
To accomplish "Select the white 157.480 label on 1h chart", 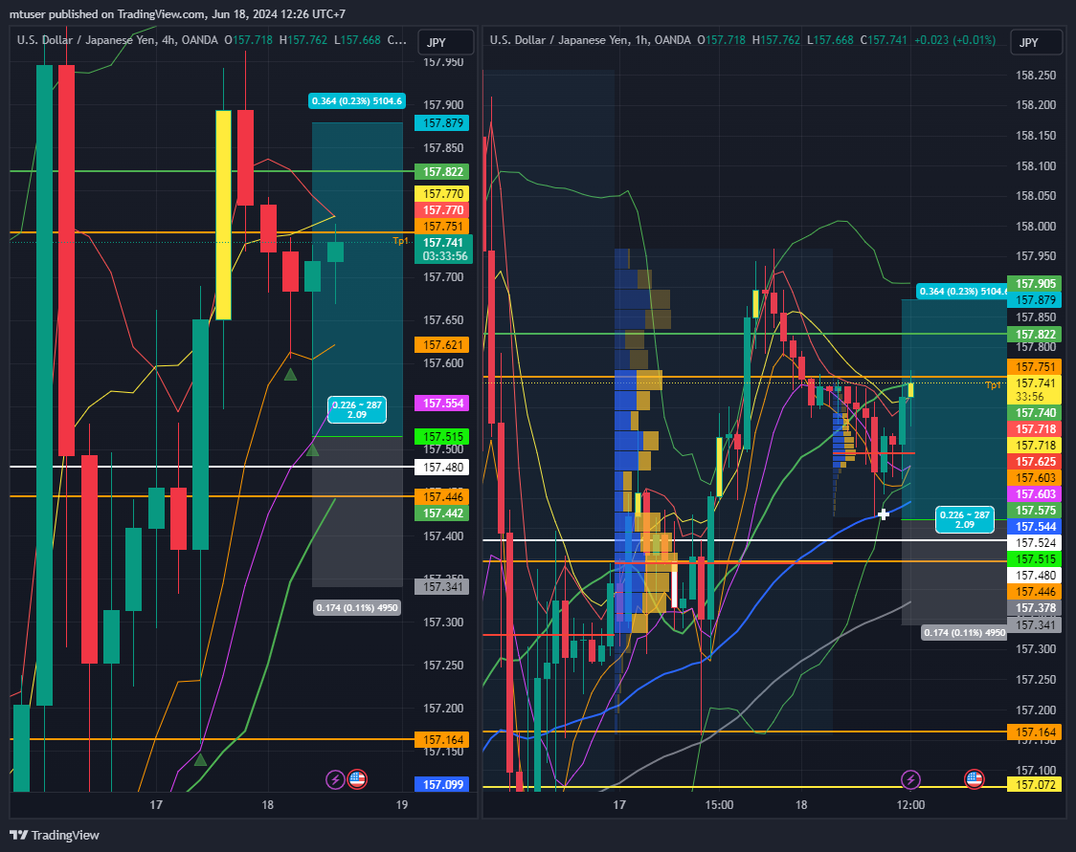I will (x=1035, y=576).
